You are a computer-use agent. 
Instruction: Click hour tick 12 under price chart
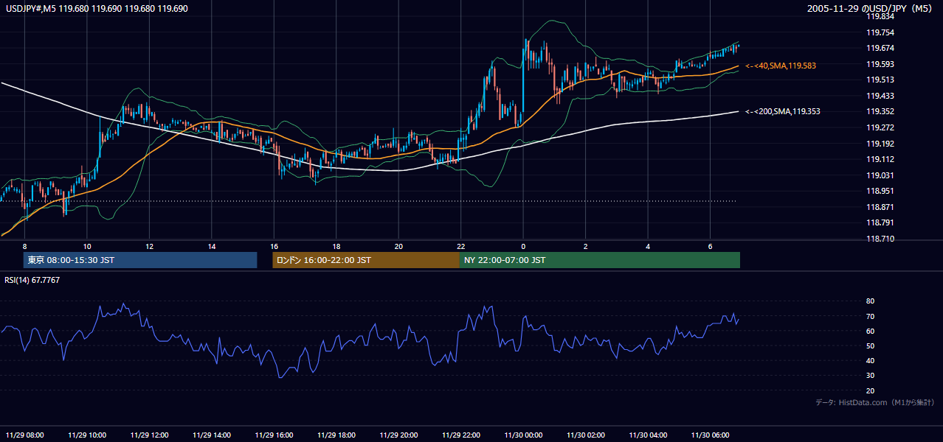click(x=149, y=246)
